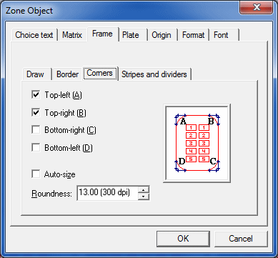Viewport: 278px width, 258px height.
Task: Open the Draw sub-tab
Action: pyautogui.click(x=36, y=74)
